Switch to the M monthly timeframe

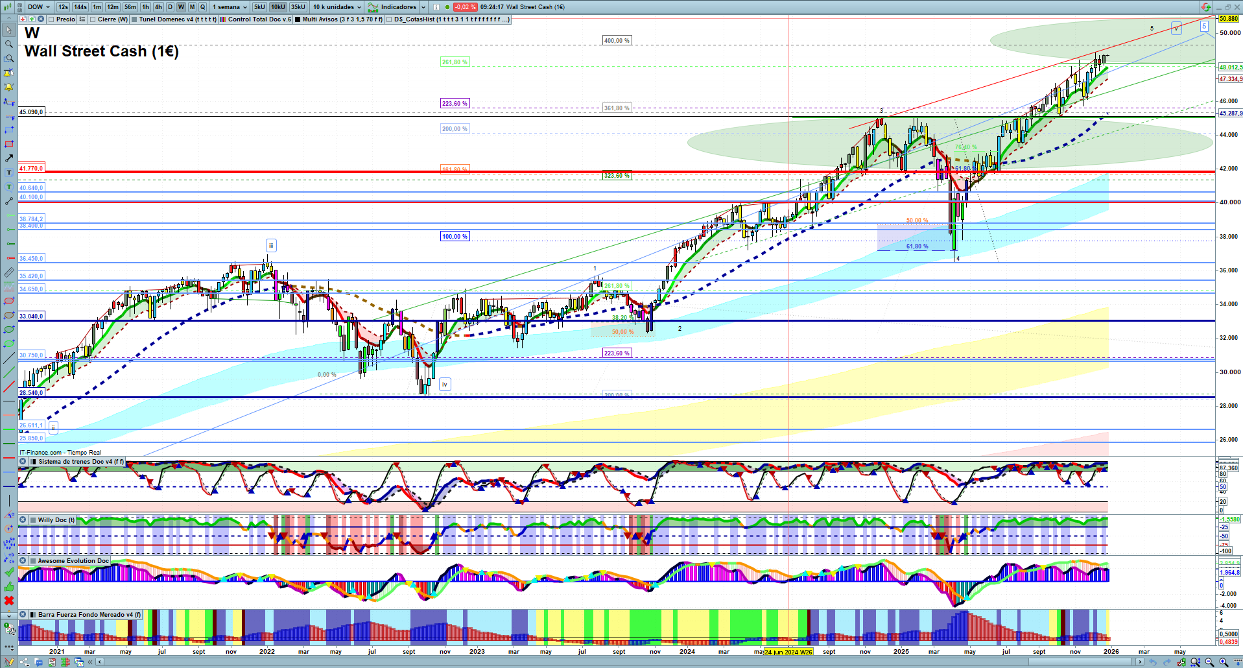click(192, 7)
